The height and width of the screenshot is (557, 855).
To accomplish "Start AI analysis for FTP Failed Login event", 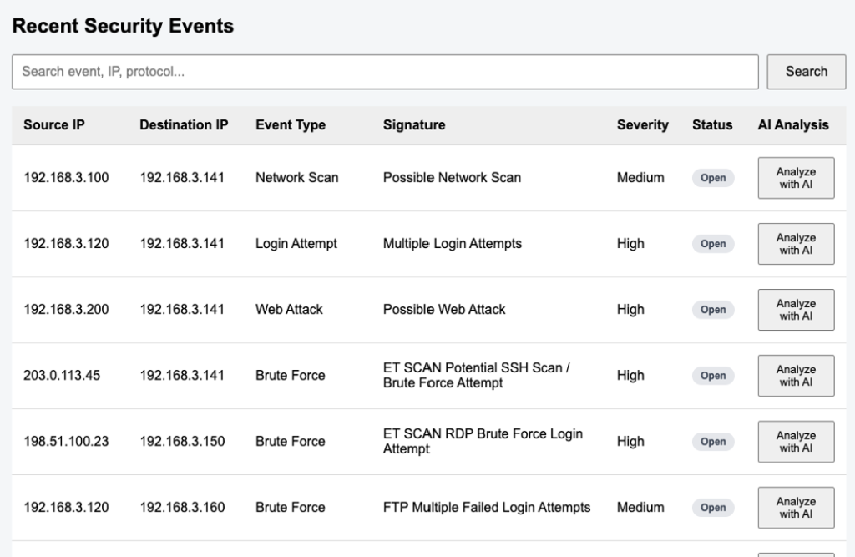I will pos(796,508).
